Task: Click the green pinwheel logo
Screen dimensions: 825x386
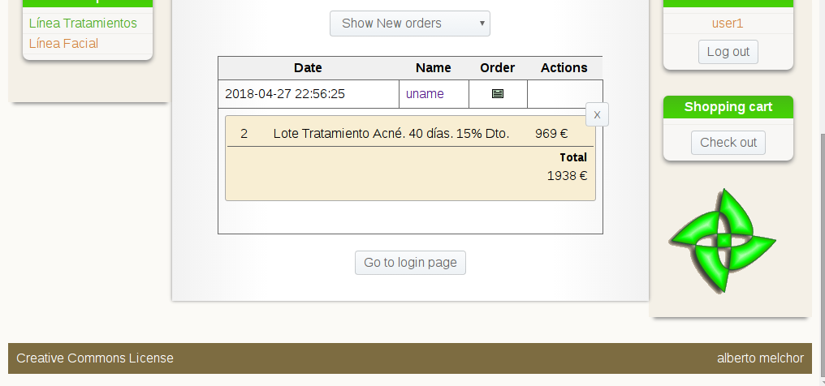Action: [723, 241]
